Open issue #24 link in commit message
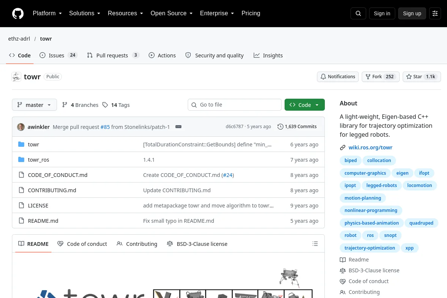Viewport: 447px width, 298px height. (x=228, y=175)
